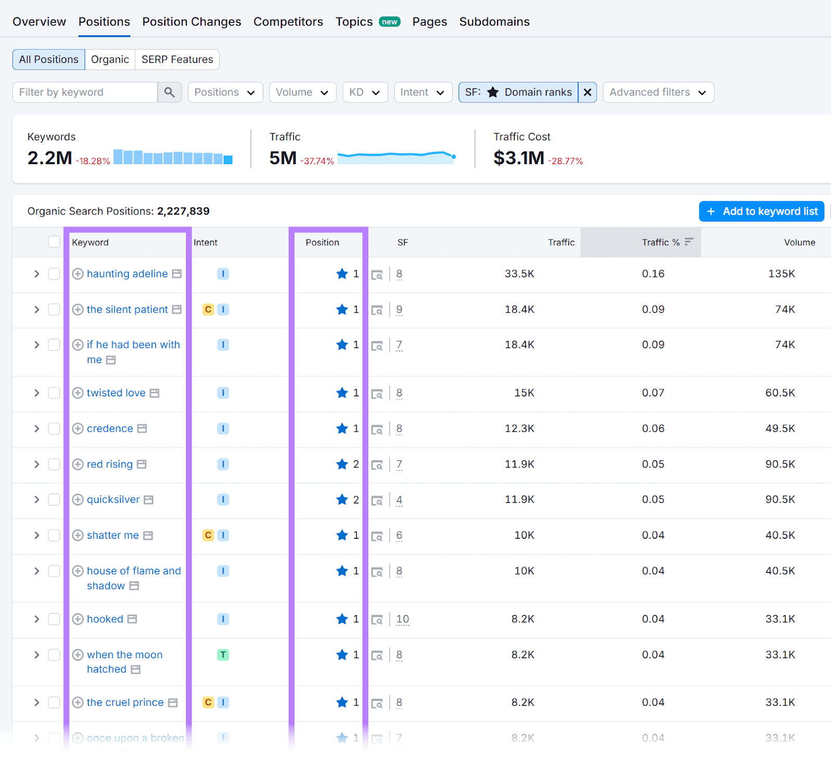831x758 pixels.
Task: Click the star icon in red rising row
Action: coord(342,464)
